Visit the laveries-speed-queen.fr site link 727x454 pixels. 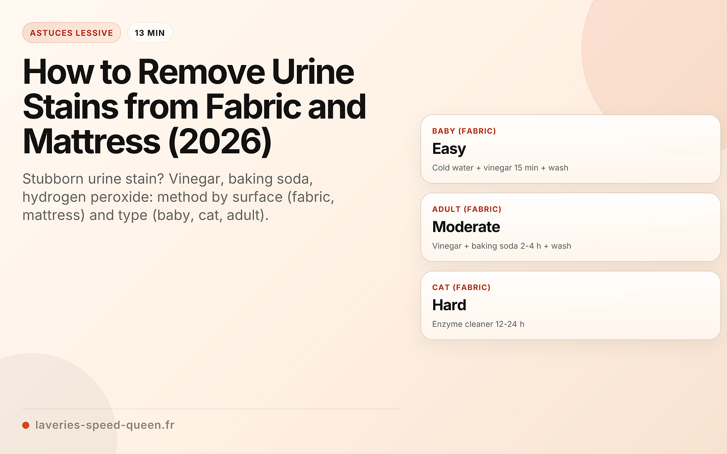click(x=105, y=425)
